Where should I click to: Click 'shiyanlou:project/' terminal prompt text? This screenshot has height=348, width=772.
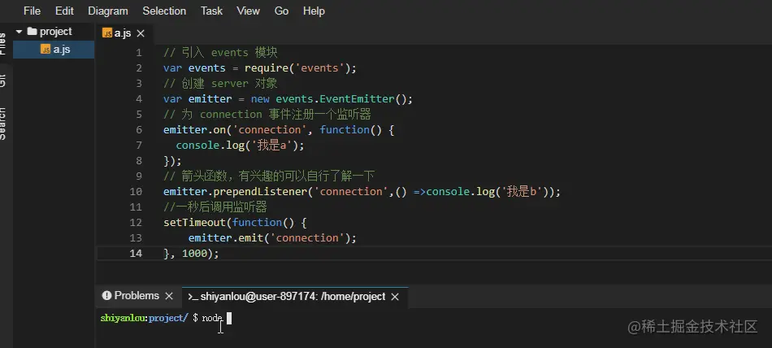pos(145,319)
